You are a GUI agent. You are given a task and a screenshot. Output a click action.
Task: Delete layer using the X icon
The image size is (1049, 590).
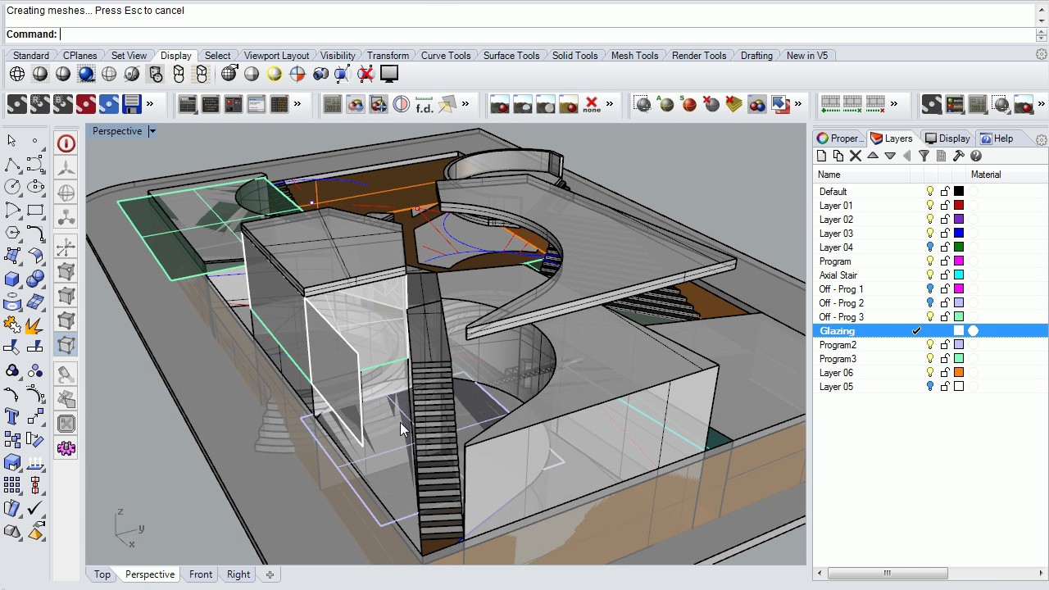coord(856,156)
